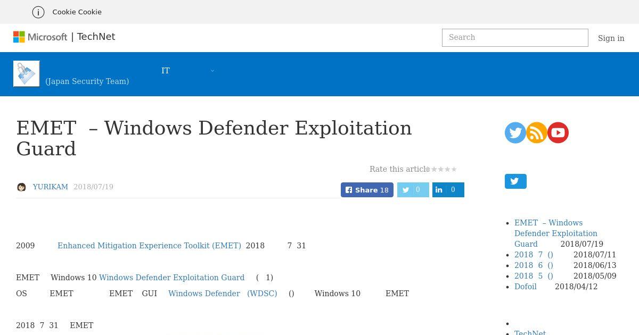Open the Japan Security Team blog title
Viewport: 639px width, 335px height.
(x=87, y=81)
